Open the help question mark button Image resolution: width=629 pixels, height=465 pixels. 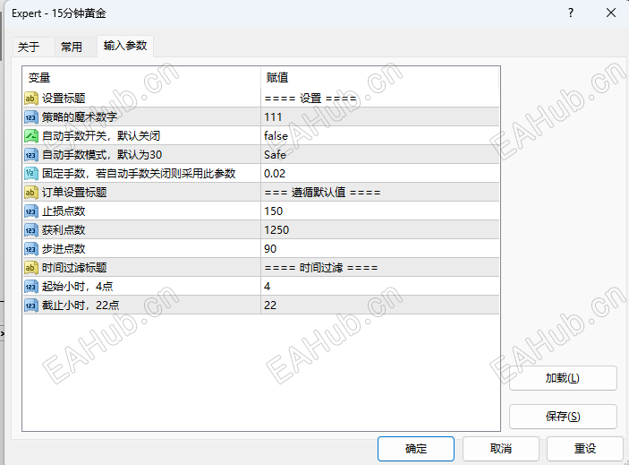tap(571, 13)
